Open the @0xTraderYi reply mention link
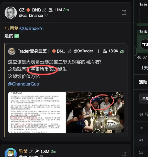 click(x=31, y=28)
